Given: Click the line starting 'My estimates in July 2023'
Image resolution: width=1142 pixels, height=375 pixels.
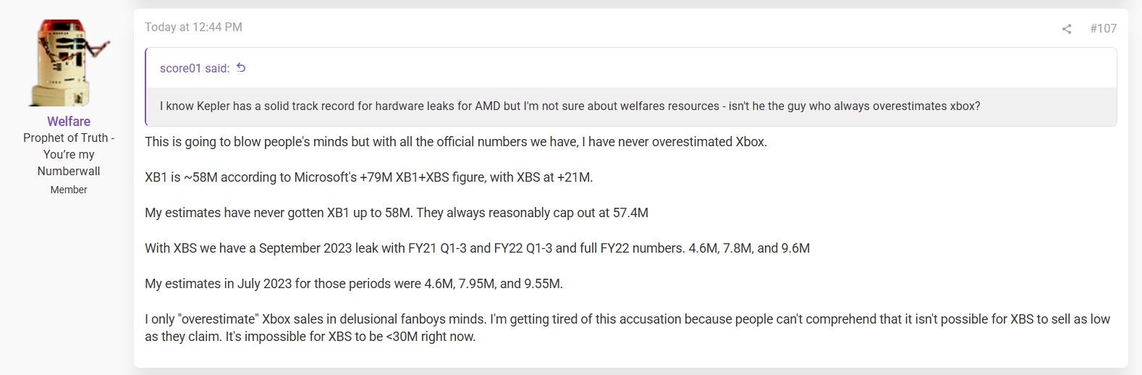Looking at the screenshot, I should click(x=354, y=284).
